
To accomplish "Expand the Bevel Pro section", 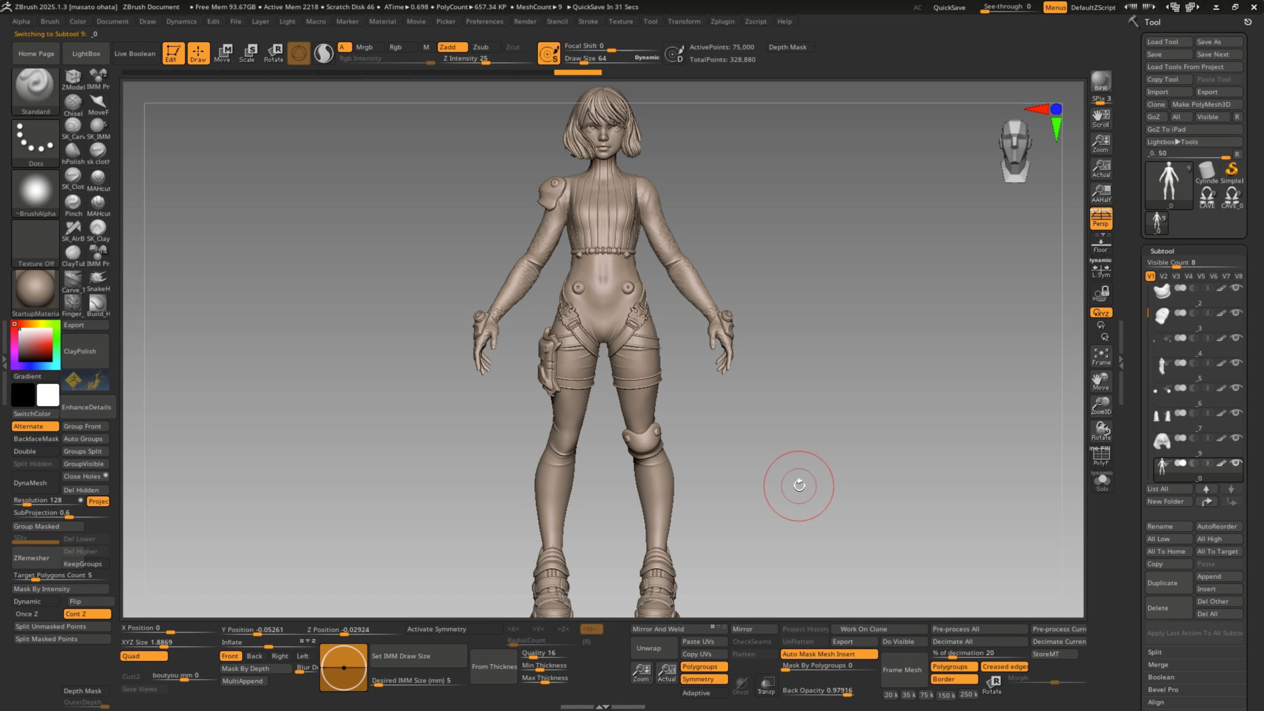I will (1163, 689).
